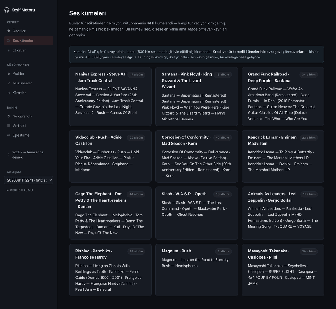Open the Rishloo · Panchiko · Françoise Hardy cluster

pyautogui.click(x=110, y=270)
